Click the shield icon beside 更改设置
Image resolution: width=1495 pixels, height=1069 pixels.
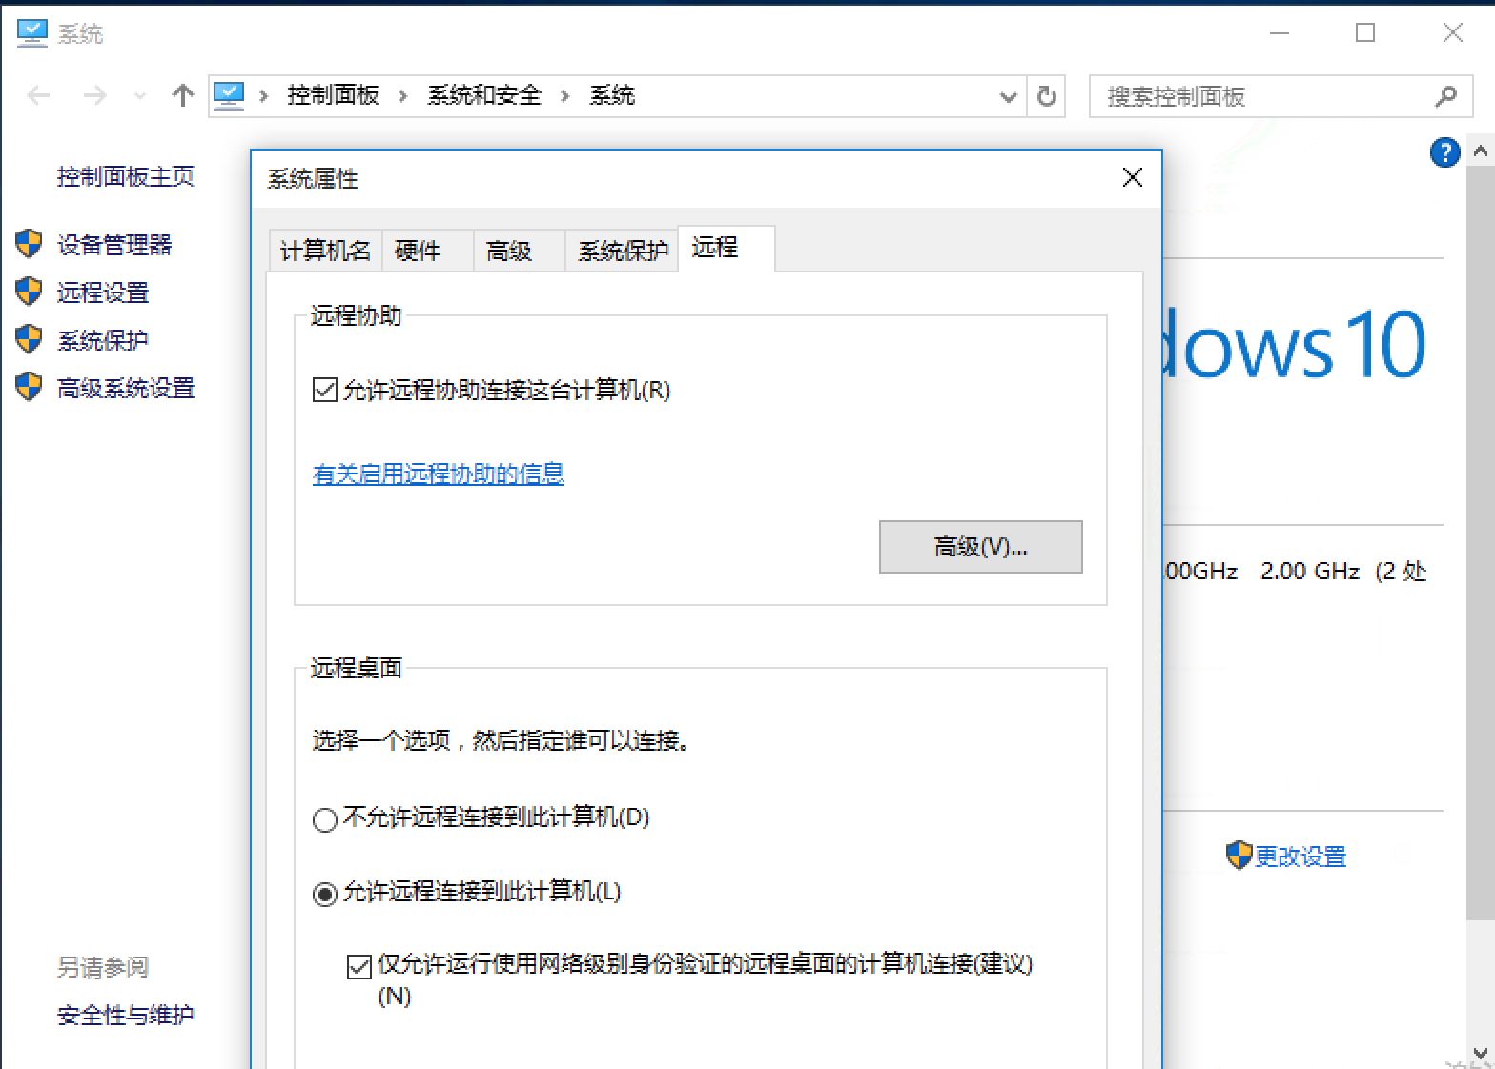coord(1239,855)
